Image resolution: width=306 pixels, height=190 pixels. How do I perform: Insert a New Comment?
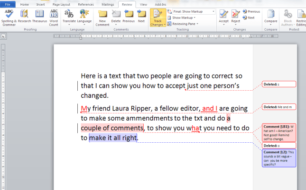click(x=102, y=16)
